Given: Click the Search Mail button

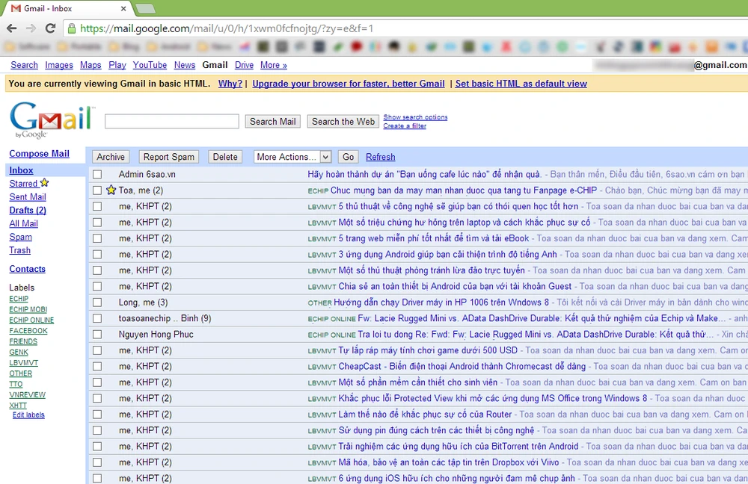Looking at the screenshot, I should [272, 121].
